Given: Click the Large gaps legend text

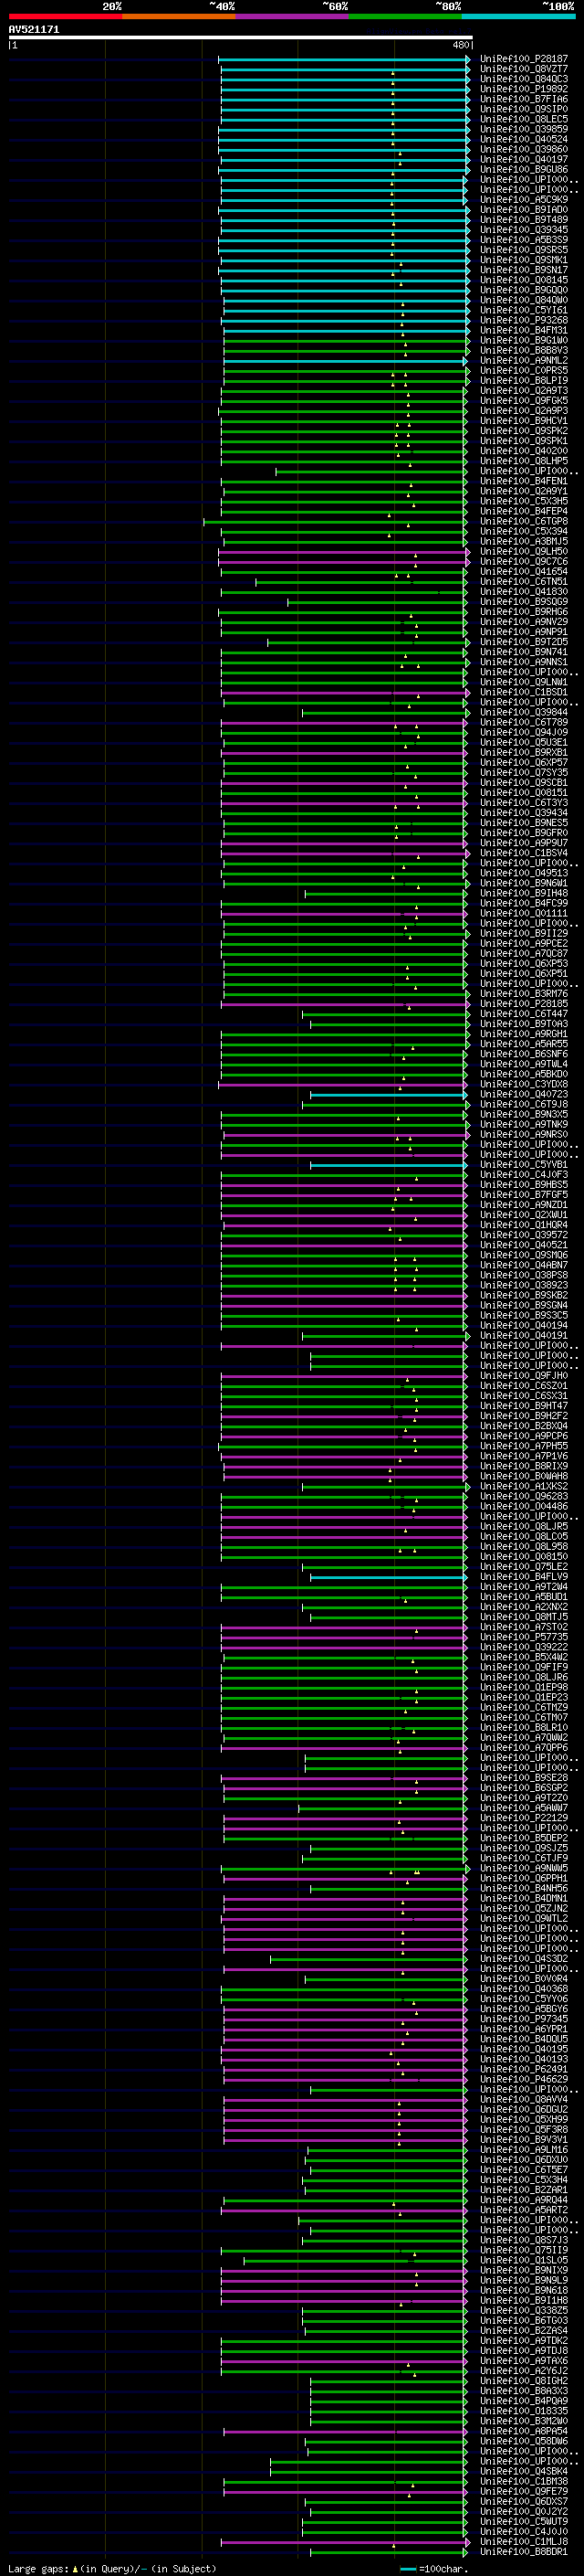Looking at the screenshot, I should 112,2569.
